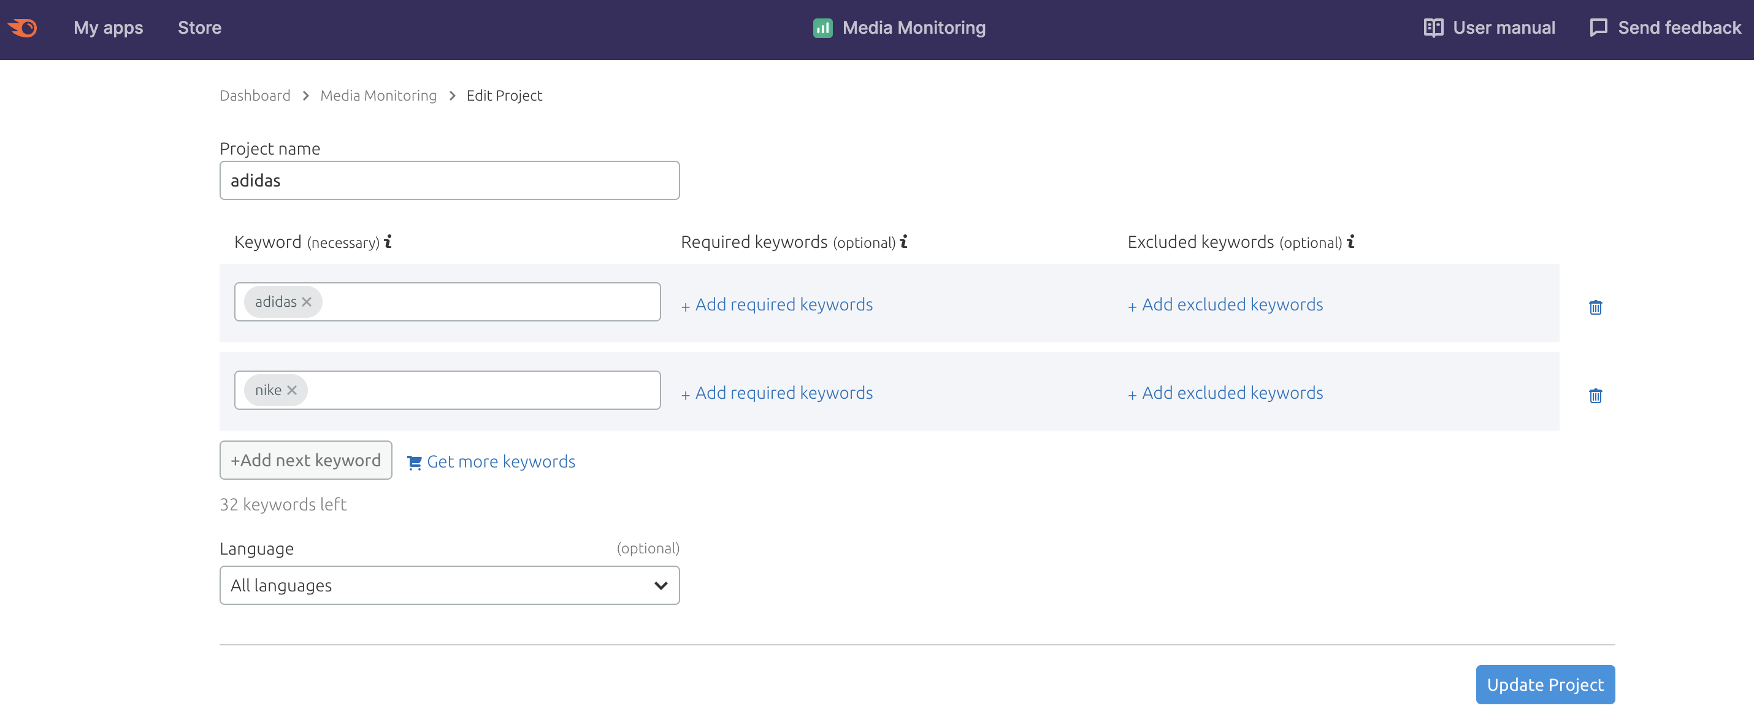Delete the nike keyword row
Image resolution: width=1754 pixels, height=719 pixels.
tap(1595, 396)
